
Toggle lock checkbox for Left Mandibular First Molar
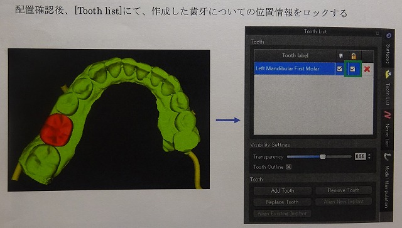pyautogui.click(x=352, y=68)
